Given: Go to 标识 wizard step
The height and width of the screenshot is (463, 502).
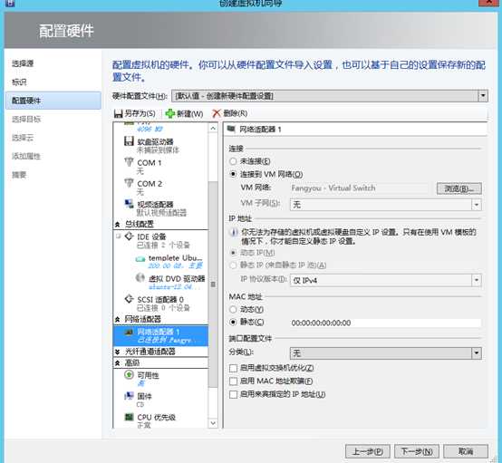Looking at the screenshot, I should pyautogui.click(x=19, y=82).
